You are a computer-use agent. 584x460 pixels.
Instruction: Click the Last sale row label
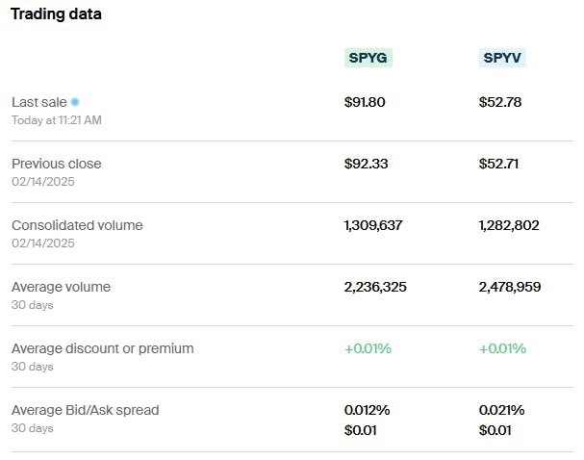(x=38, y=102)
